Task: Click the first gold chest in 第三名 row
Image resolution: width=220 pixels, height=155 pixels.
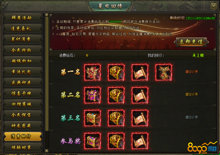Action: [x=93, y=118]
